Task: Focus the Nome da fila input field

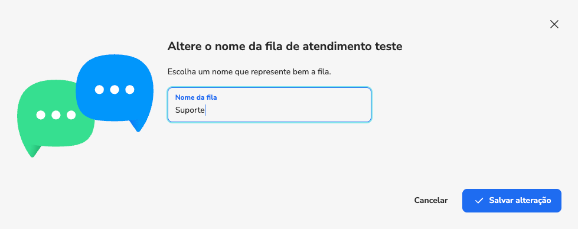Action: pos(269,104)
